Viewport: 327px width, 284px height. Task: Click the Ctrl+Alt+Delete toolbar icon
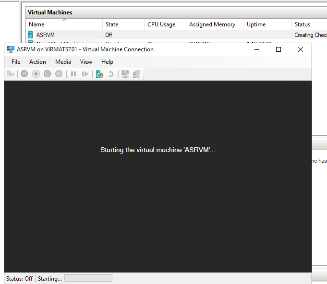coord(10,74)
